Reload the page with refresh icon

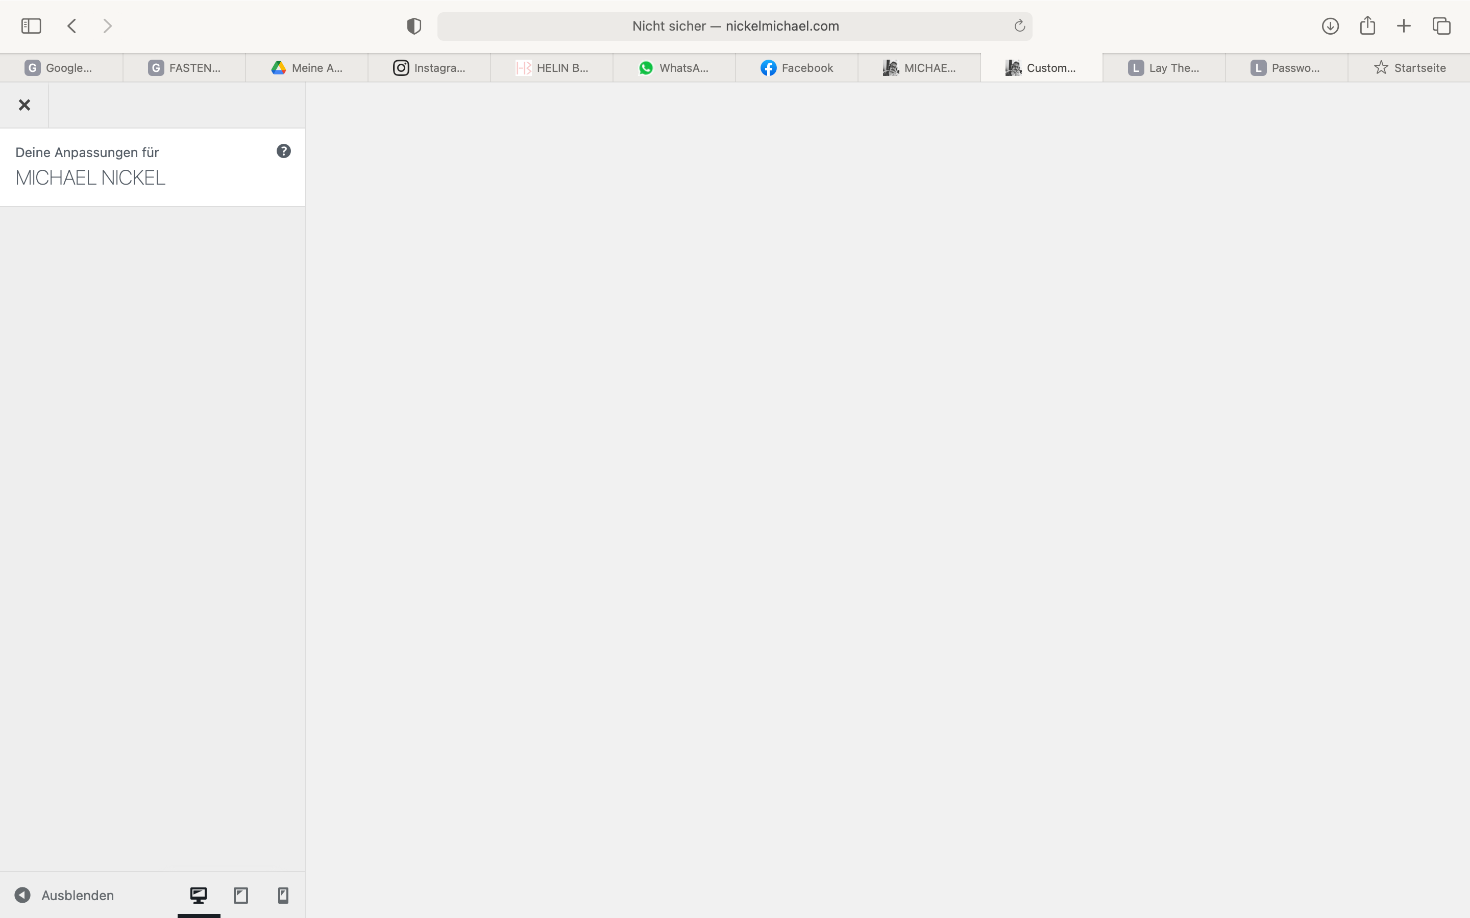coord(1019,26)
